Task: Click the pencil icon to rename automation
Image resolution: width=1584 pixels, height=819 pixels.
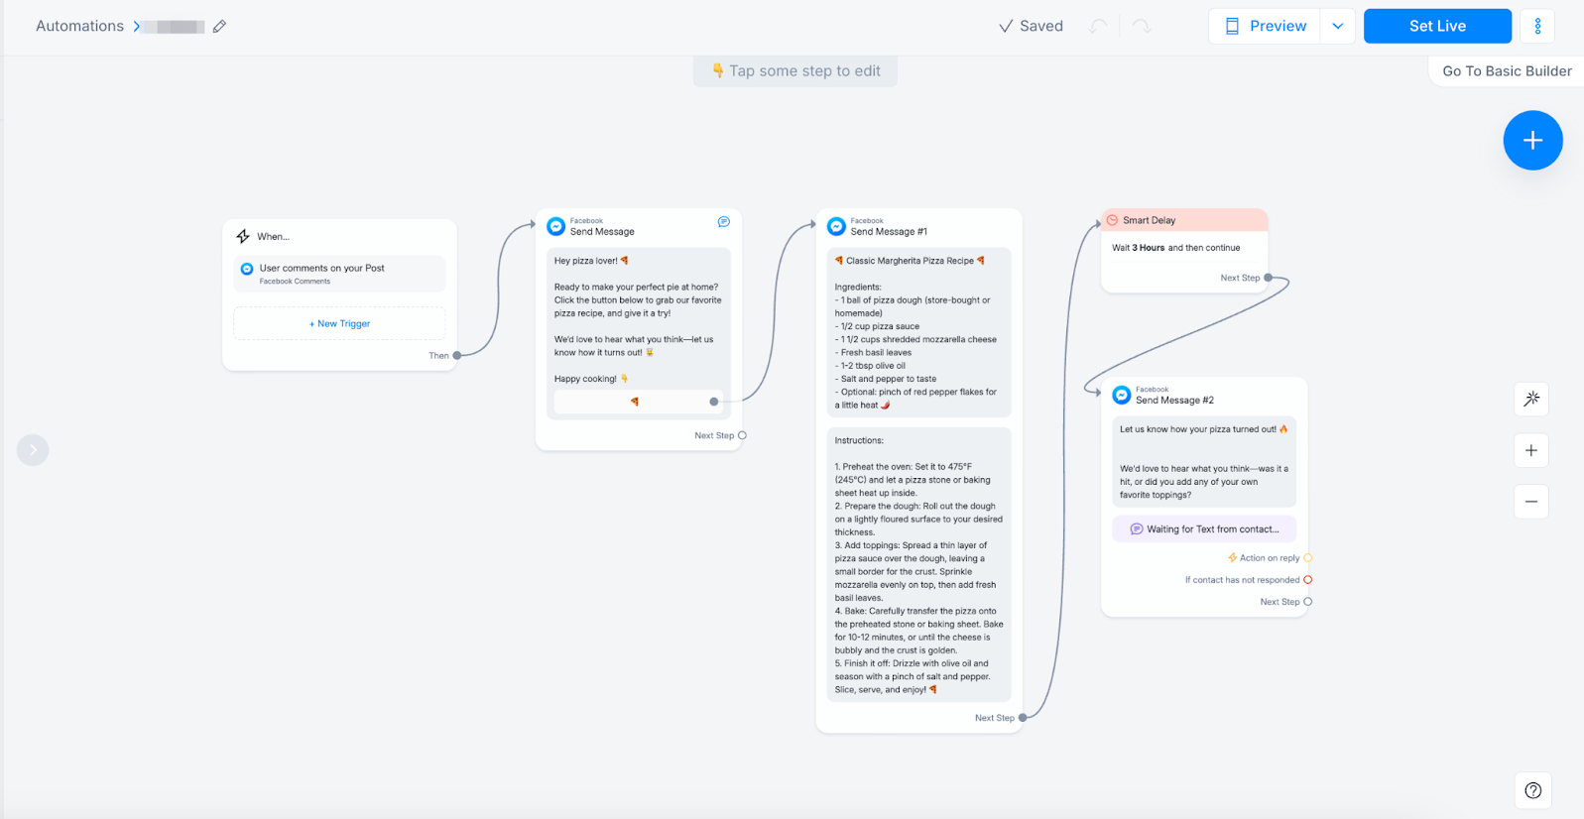Action: 219,27
